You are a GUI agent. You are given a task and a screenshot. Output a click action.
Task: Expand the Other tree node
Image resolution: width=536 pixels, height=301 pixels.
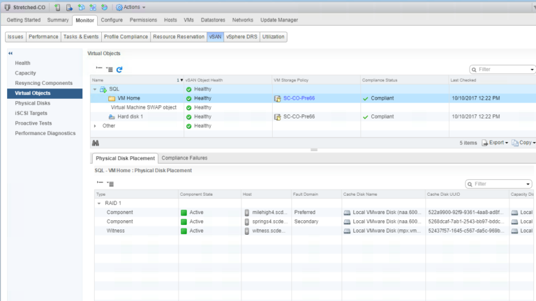[95, 126]
